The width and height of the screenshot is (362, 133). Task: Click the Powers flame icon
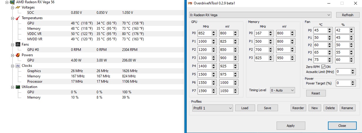[x=18, y=55]
